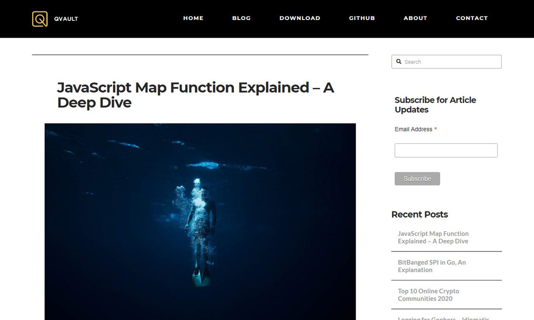Screen dimensions: 534x320
Task: Open article title JavaScript Map Function Explained
Action: 195,95
